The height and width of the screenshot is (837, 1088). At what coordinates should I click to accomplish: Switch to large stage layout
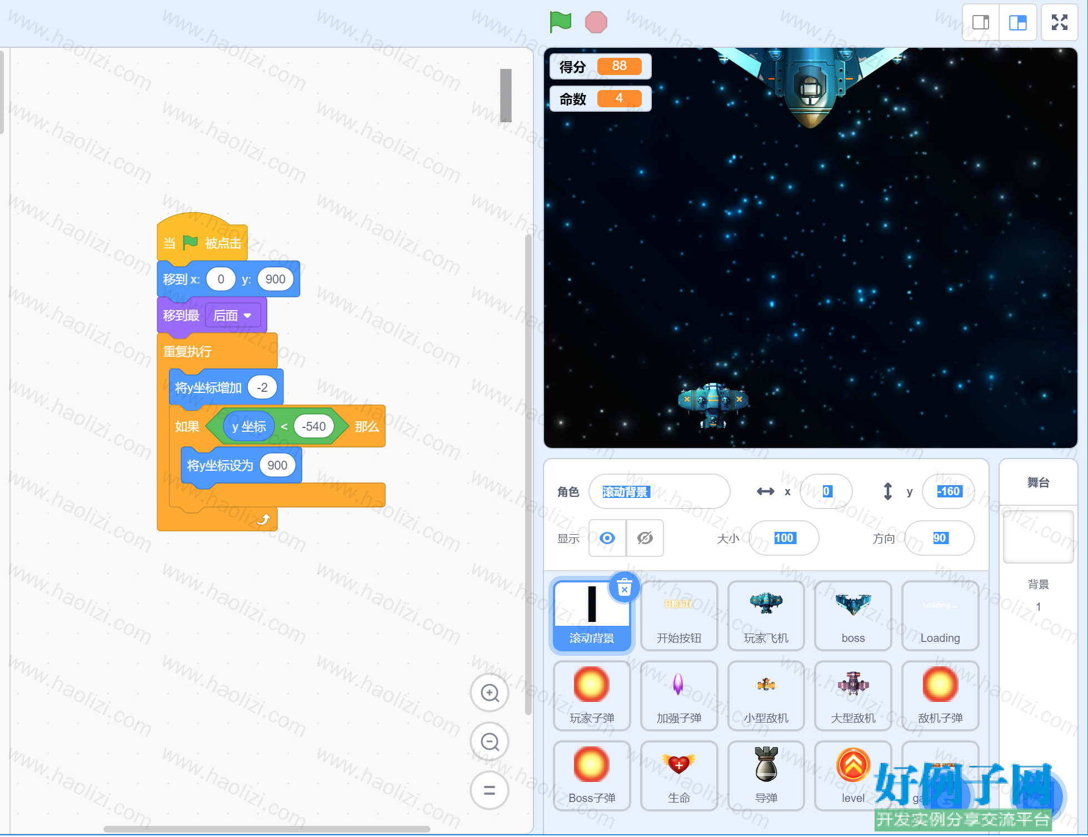tap(1018, 22)
